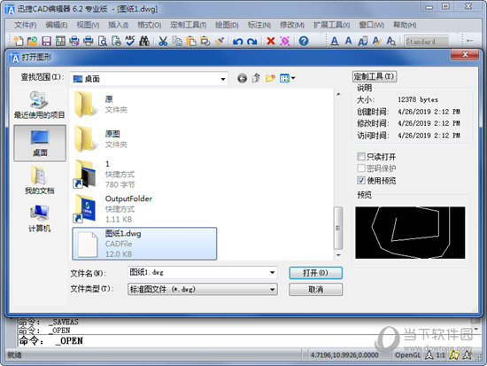Open the 视图(V) menu
Screen dimensions: 487x366
point(88,25)
